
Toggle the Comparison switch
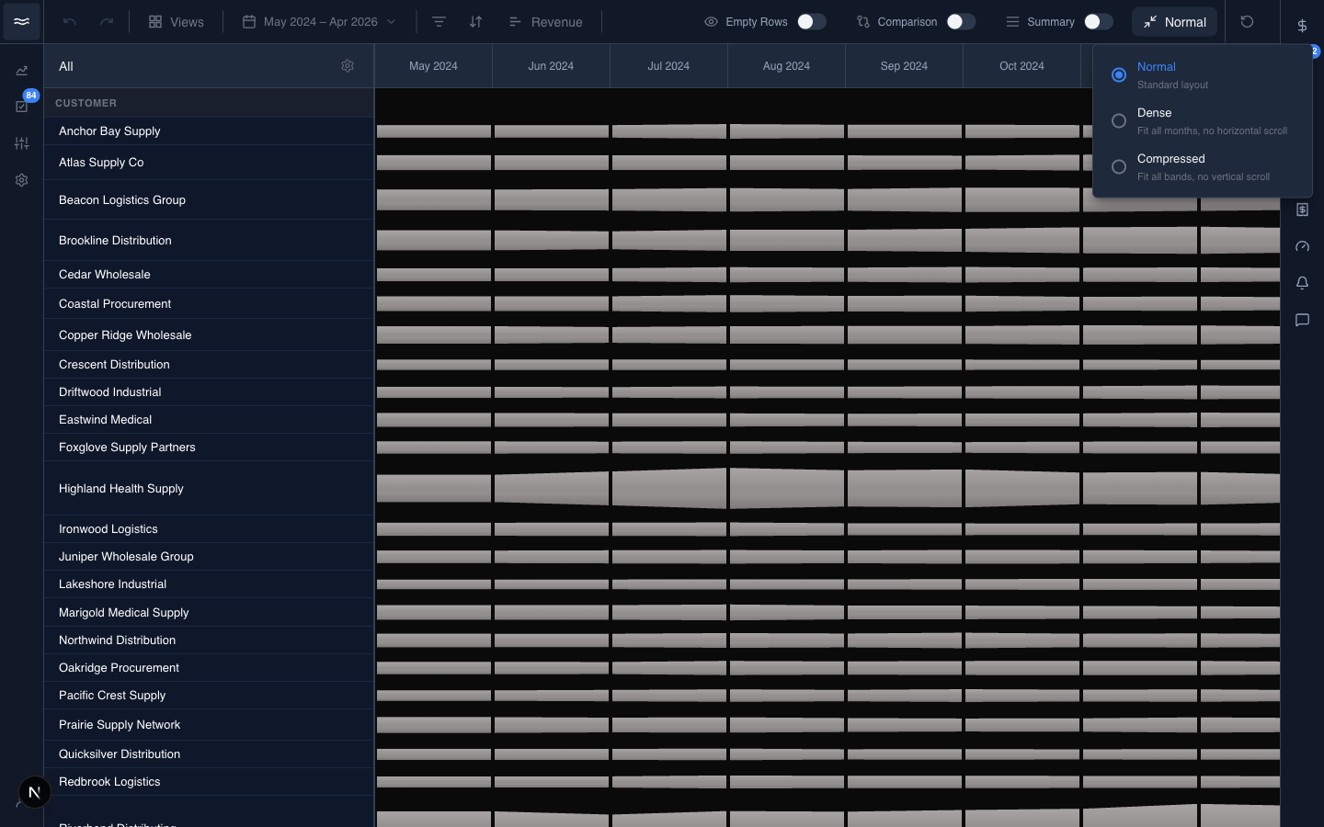(961, 21)
